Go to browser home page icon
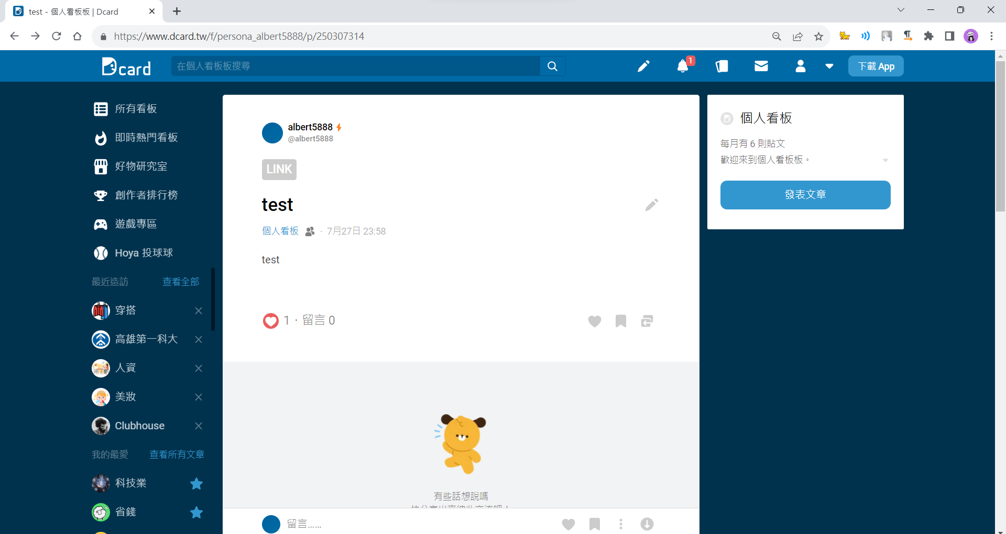The height and width of the screenshot is (534, 1006). (78, 36)
